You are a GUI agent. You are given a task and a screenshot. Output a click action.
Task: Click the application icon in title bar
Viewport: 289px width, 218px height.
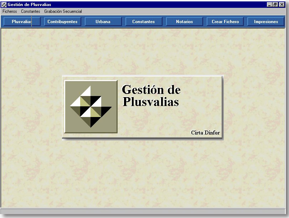pyautogui.click(x=4, y=5)
